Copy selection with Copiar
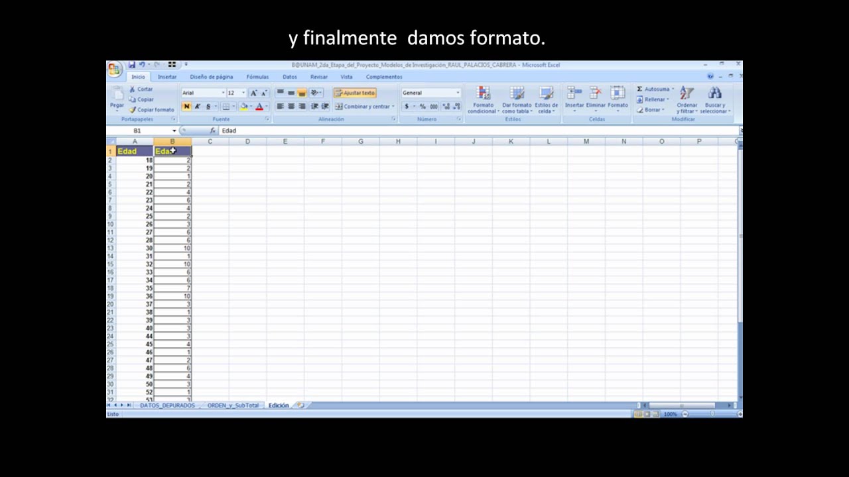The width and height of the screenshot is (849, 477). 141,99
